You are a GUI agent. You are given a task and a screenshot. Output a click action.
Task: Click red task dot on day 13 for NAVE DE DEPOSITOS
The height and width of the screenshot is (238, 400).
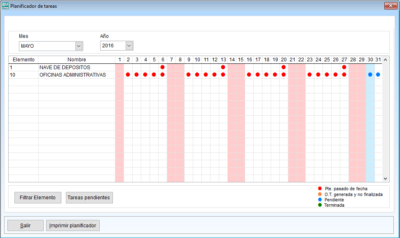tap(223, 67)
